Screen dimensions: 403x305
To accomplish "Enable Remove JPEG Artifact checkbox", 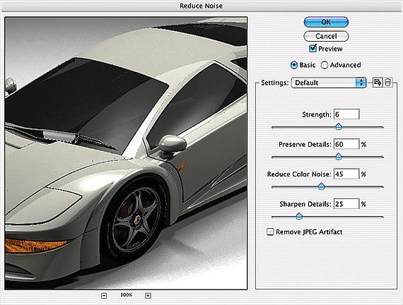I will 270,232.
